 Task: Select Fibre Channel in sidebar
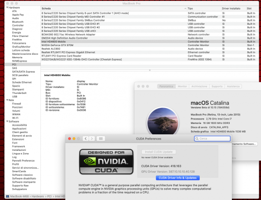[20, 36]
